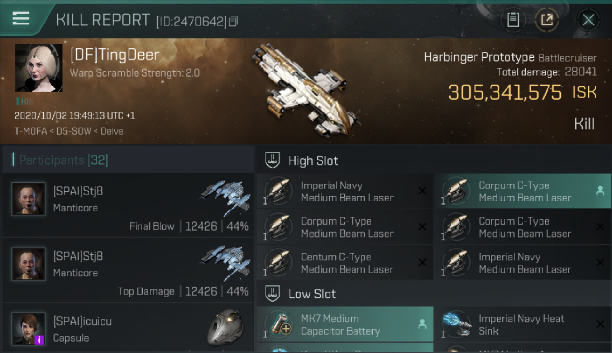The width and height of the screenshot is (612, 353).
Task: Click the first Imperial Navy Medium Beam Laser
Action: 345,191
